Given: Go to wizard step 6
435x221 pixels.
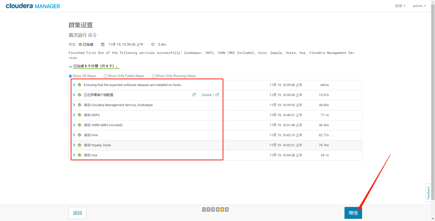Looking at the screenshot, I should (x=227, y=209).
